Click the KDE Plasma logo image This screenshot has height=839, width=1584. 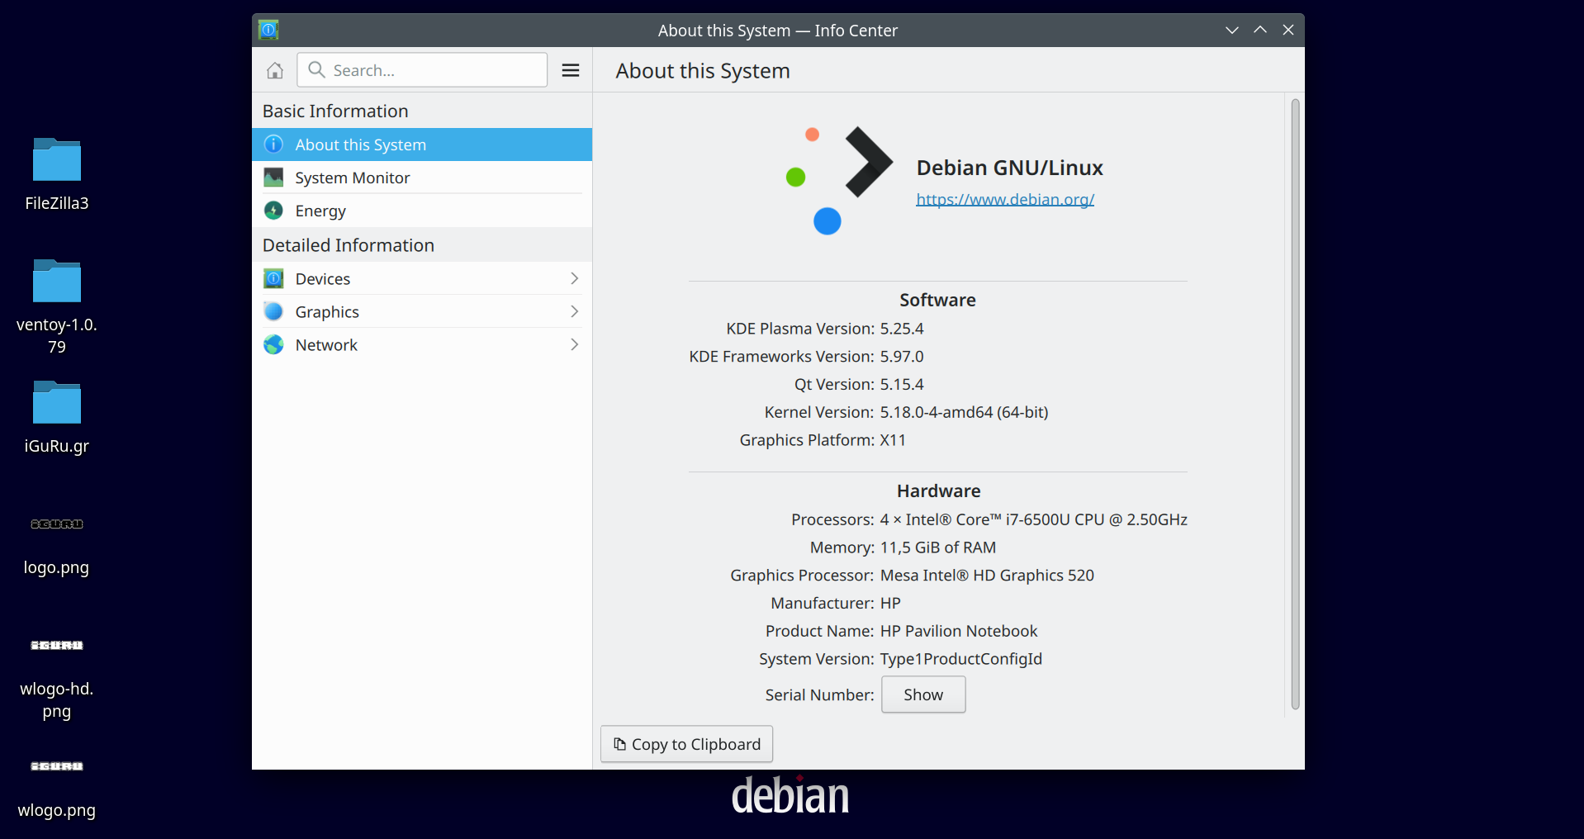click(x=838, y=180)
